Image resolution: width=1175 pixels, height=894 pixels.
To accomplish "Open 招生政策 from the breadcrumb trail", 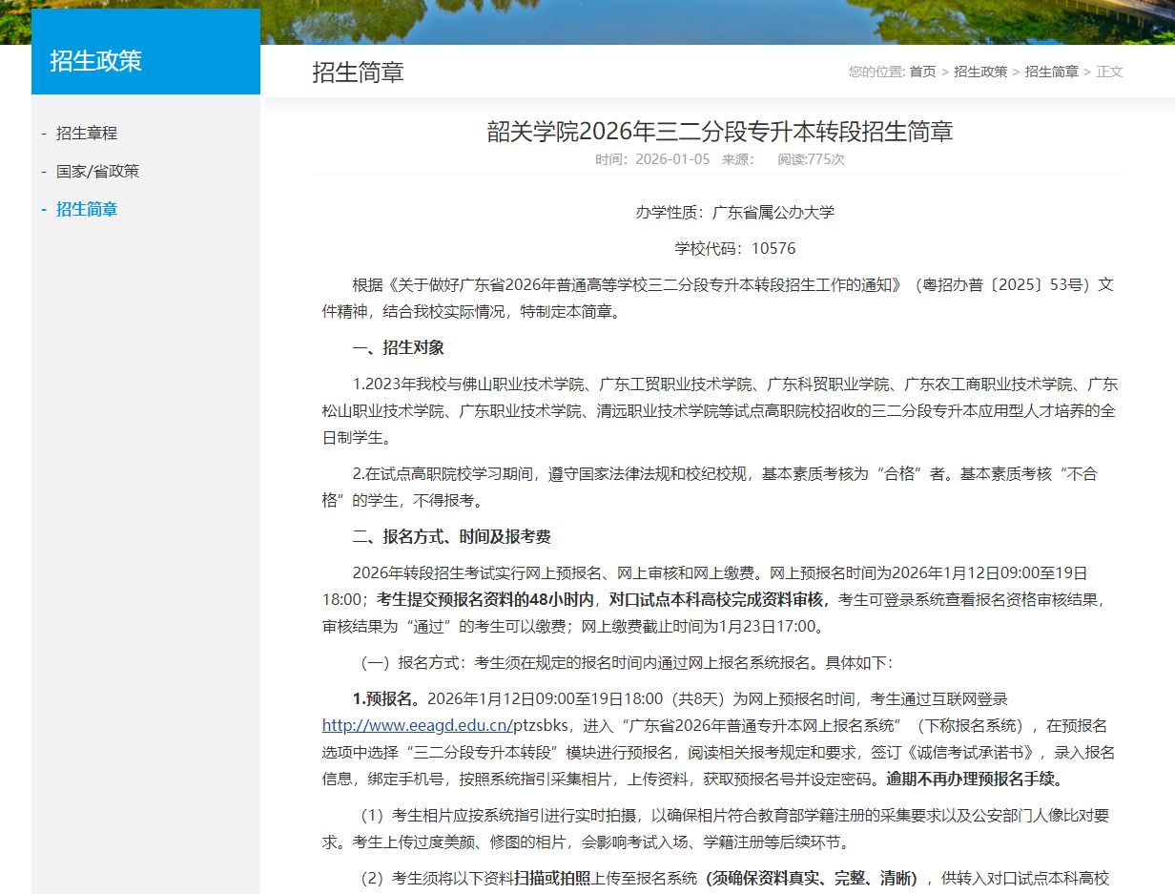I will click(981, 71).
